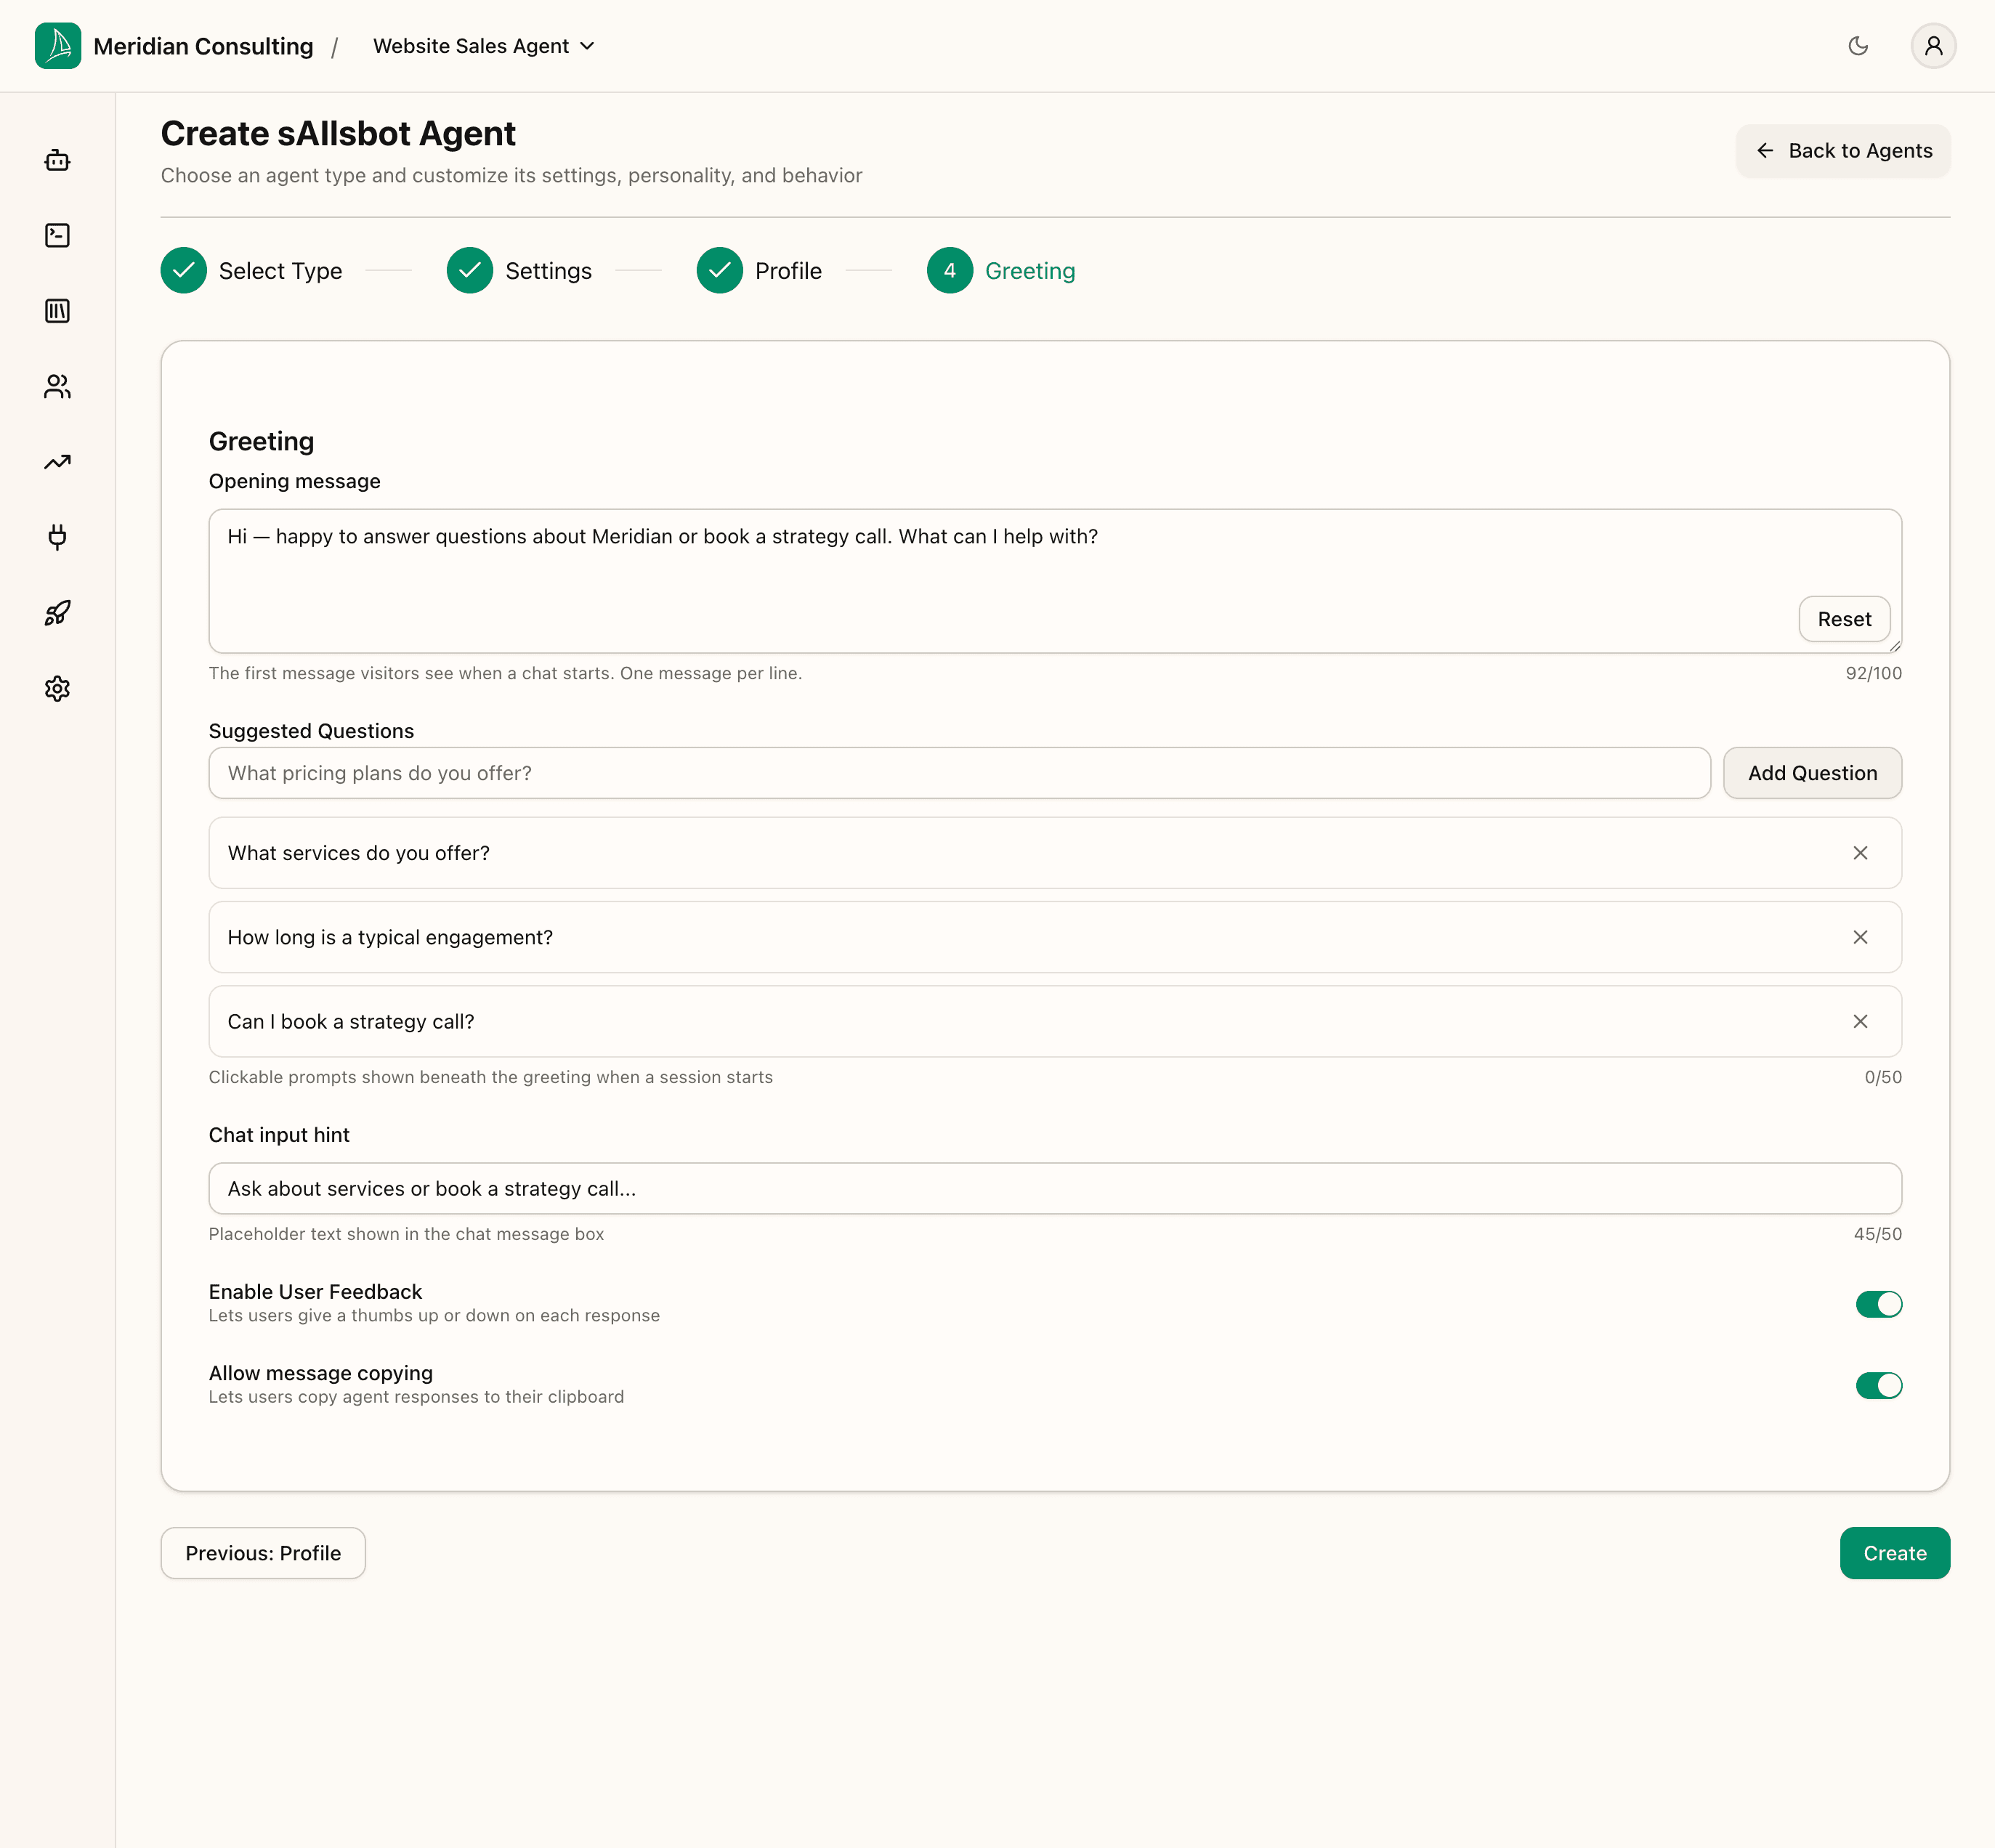Go to Previous: Profile
Viewport: 1995px width, 1848px height.
(263, 1553)
